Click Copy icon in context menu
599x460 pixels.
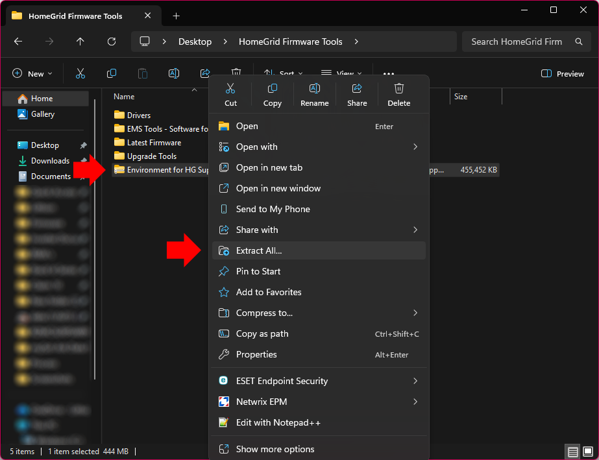[273, 95]
